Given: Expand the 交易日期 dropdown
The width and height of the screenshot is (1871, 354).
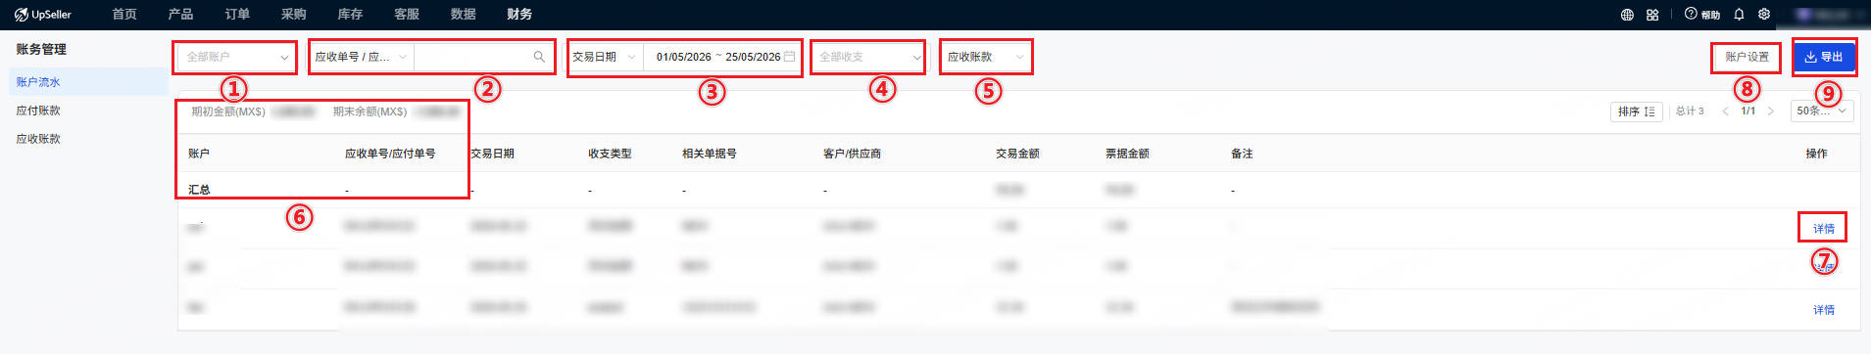Looking at the screenshot, I should point(605,57).
